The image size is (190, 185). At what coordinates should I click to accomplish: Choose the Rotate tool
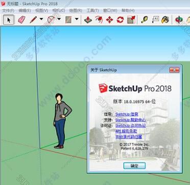(x=120, y=20)
